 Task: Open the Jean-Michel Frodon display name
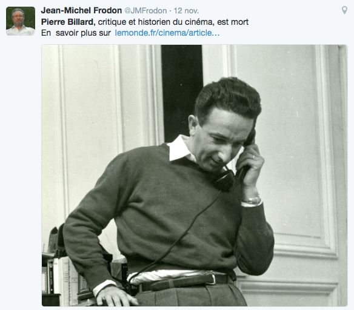(81, 10)
